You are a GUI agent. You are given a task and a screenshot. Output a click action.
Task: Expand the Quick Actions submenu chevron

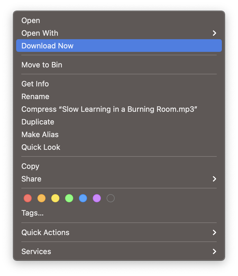click(x=214, y=232)
